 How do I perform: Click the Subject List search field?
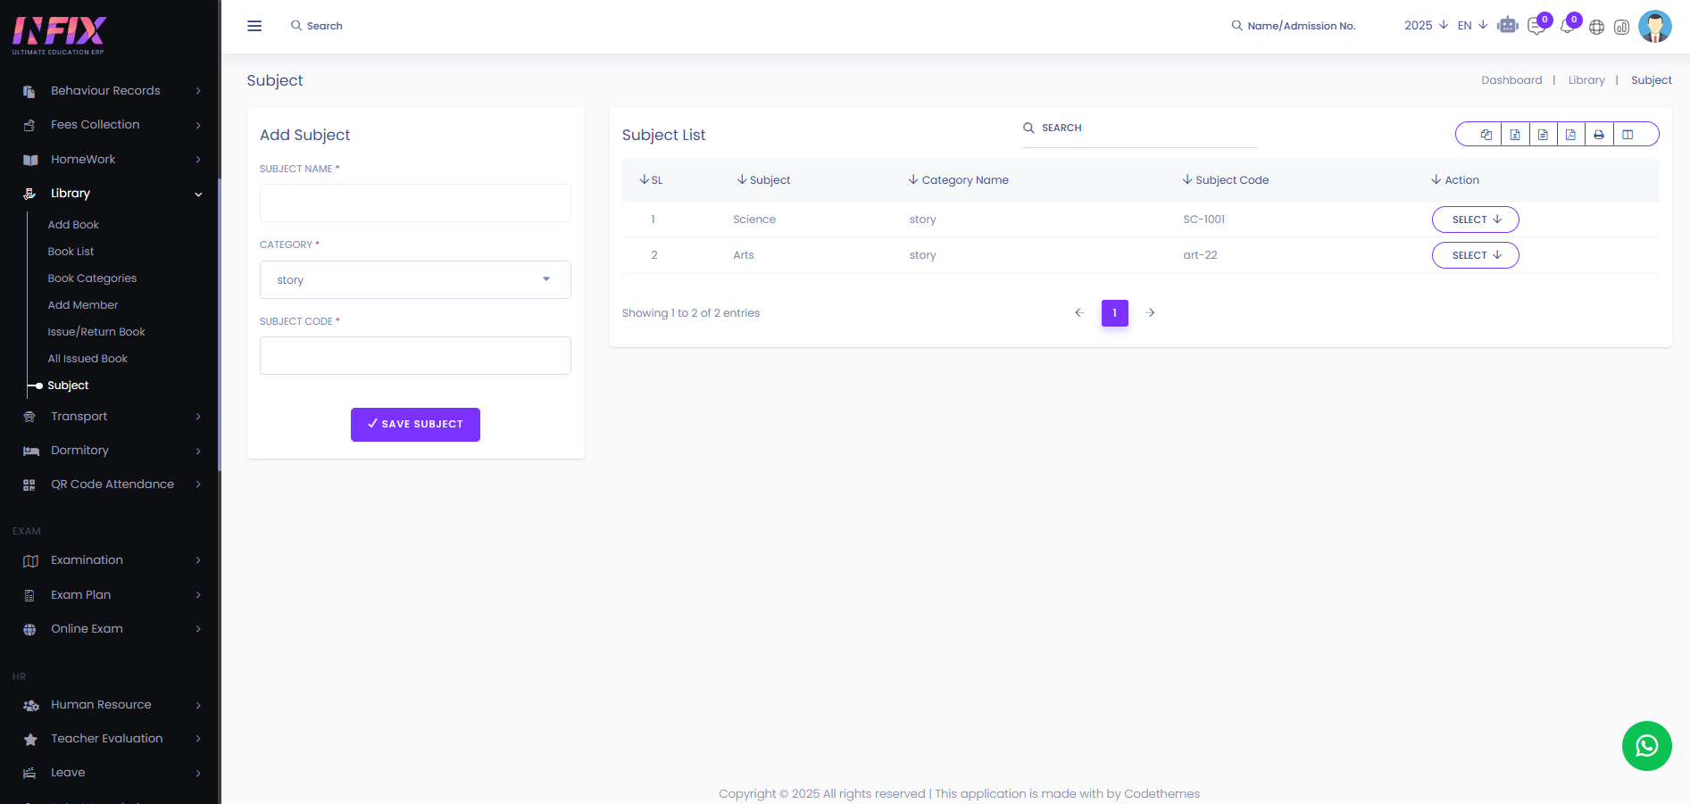click(x=1140, y=128)
